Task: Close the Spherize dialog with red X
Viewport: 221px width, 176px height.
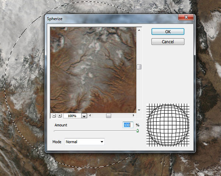Action: 186,18
